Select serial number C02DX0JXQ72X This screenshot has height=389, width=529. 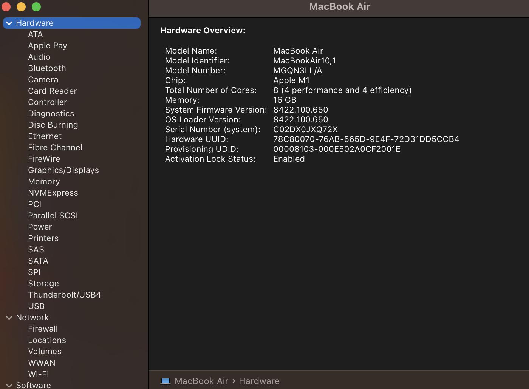305,130
